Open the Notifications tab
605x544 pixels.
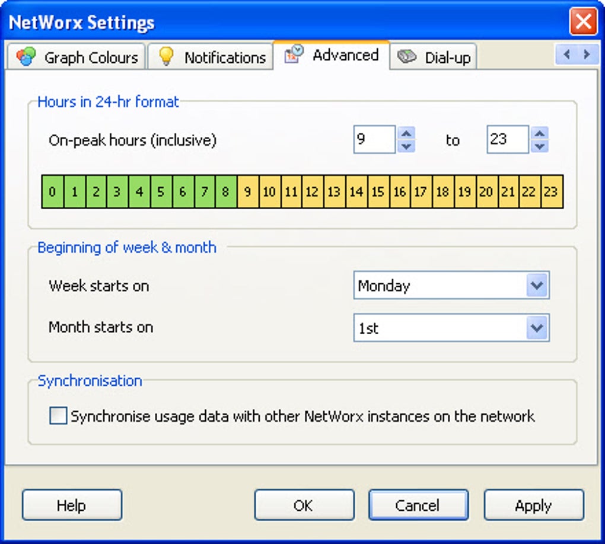pos(211,56)
